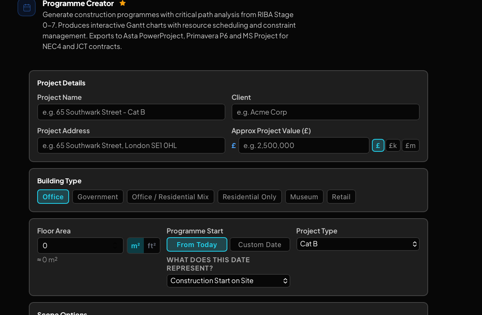Open the Project Type Cat B dropdown
Screen dimensions: 482x315
tap(358, 244)
